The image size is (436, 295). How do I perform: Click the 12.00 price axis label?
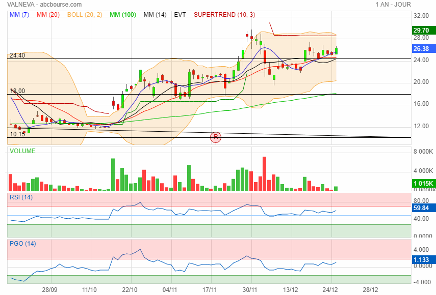point(421,126)
